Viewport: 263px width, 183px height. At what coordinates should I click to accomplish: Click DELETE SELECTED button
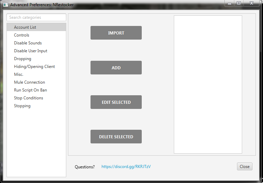pyautogui.click(x=116, y=137)
